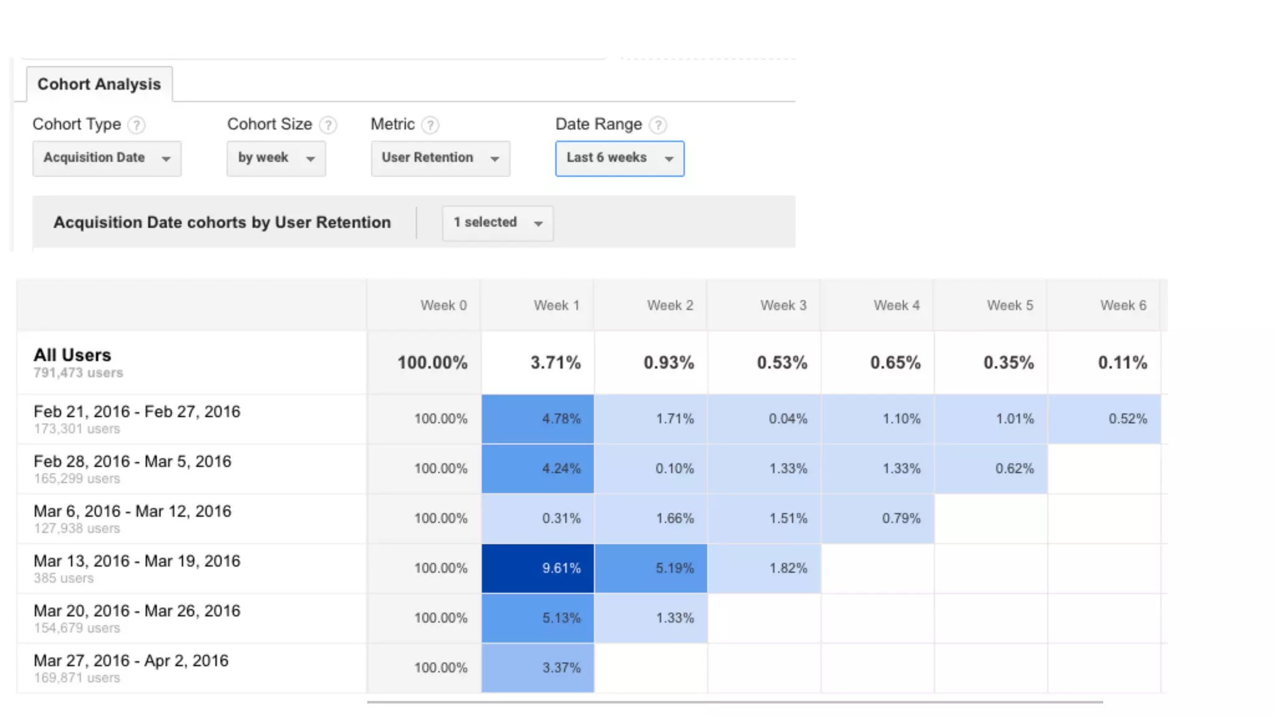This screenshot has height=716, width=1275.
Task: Open the User Retention metric dropdown
Action: (x=440, y=158)
